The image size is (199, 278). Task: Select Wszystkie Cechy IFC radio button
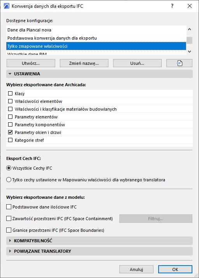pos(9,168)
